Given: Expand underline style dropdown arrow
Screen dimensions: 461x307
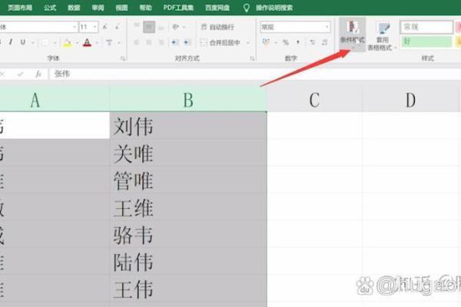Looking at the screenshot, I should click(33, 43).
